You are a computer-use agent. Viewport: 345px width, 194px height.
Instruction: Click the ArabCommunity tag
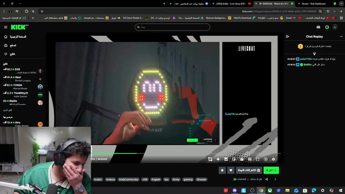coord(129,179)
